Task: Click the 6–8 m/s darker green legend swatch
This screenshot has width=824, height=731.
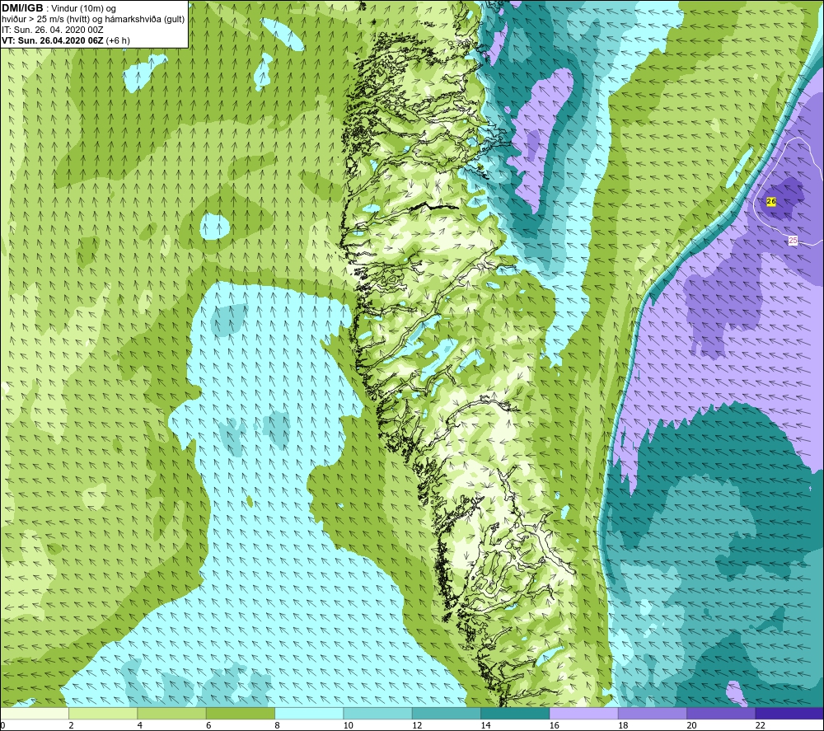Action: pos(241,713)
